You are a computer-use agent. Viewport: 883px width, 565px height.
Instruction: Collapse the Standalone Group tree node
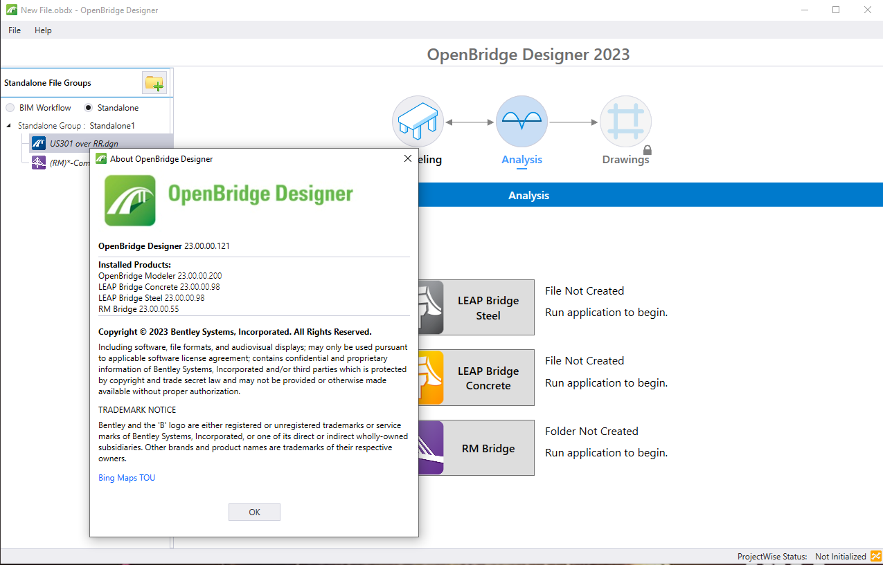pos(9,126)
